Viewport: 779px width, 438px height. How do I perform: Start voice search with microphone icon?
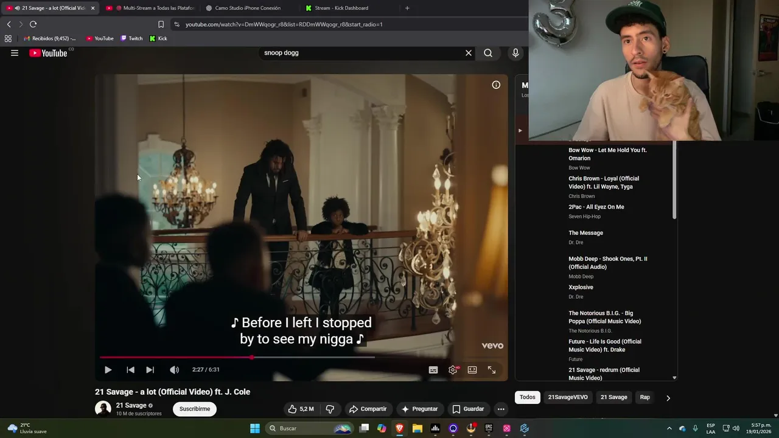[515, 53]
